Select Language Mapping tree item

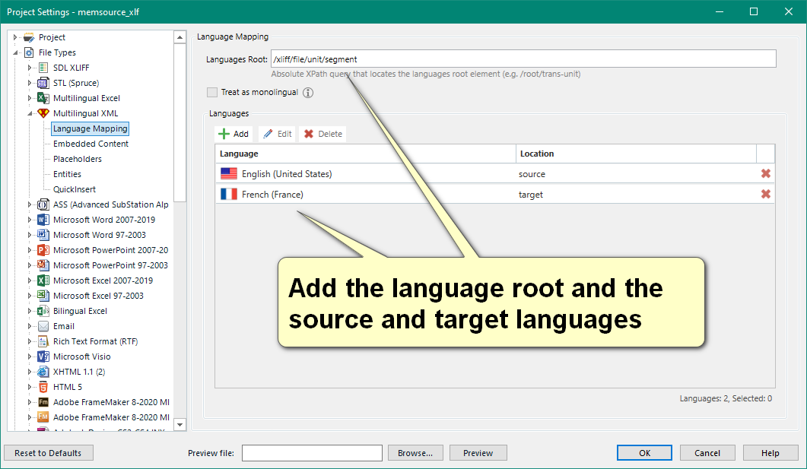[90, 128]
